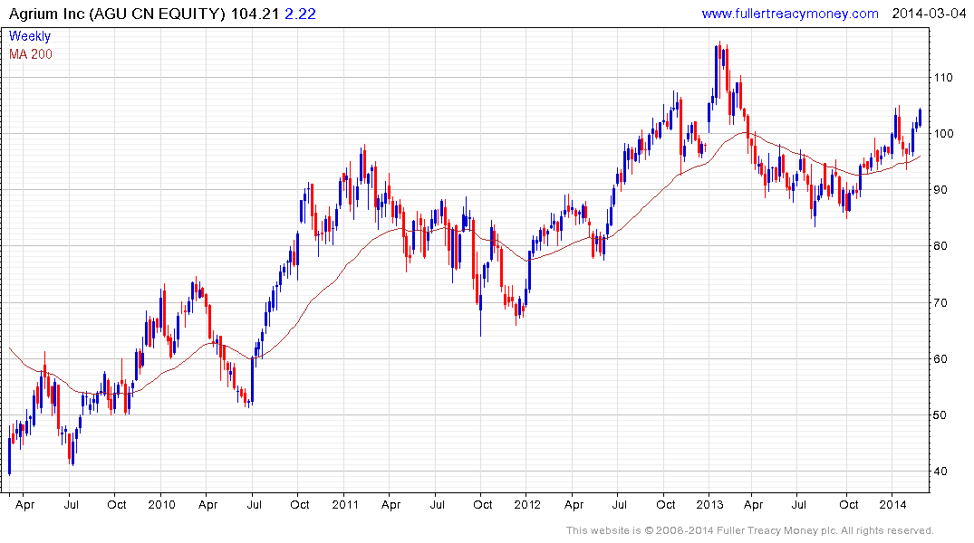Click the 70 price axis label
974x543 pixels.
pos(940,303)
